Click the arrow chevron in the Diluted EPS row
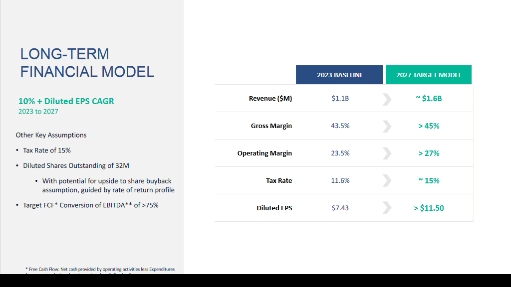 tap(387, 208)
